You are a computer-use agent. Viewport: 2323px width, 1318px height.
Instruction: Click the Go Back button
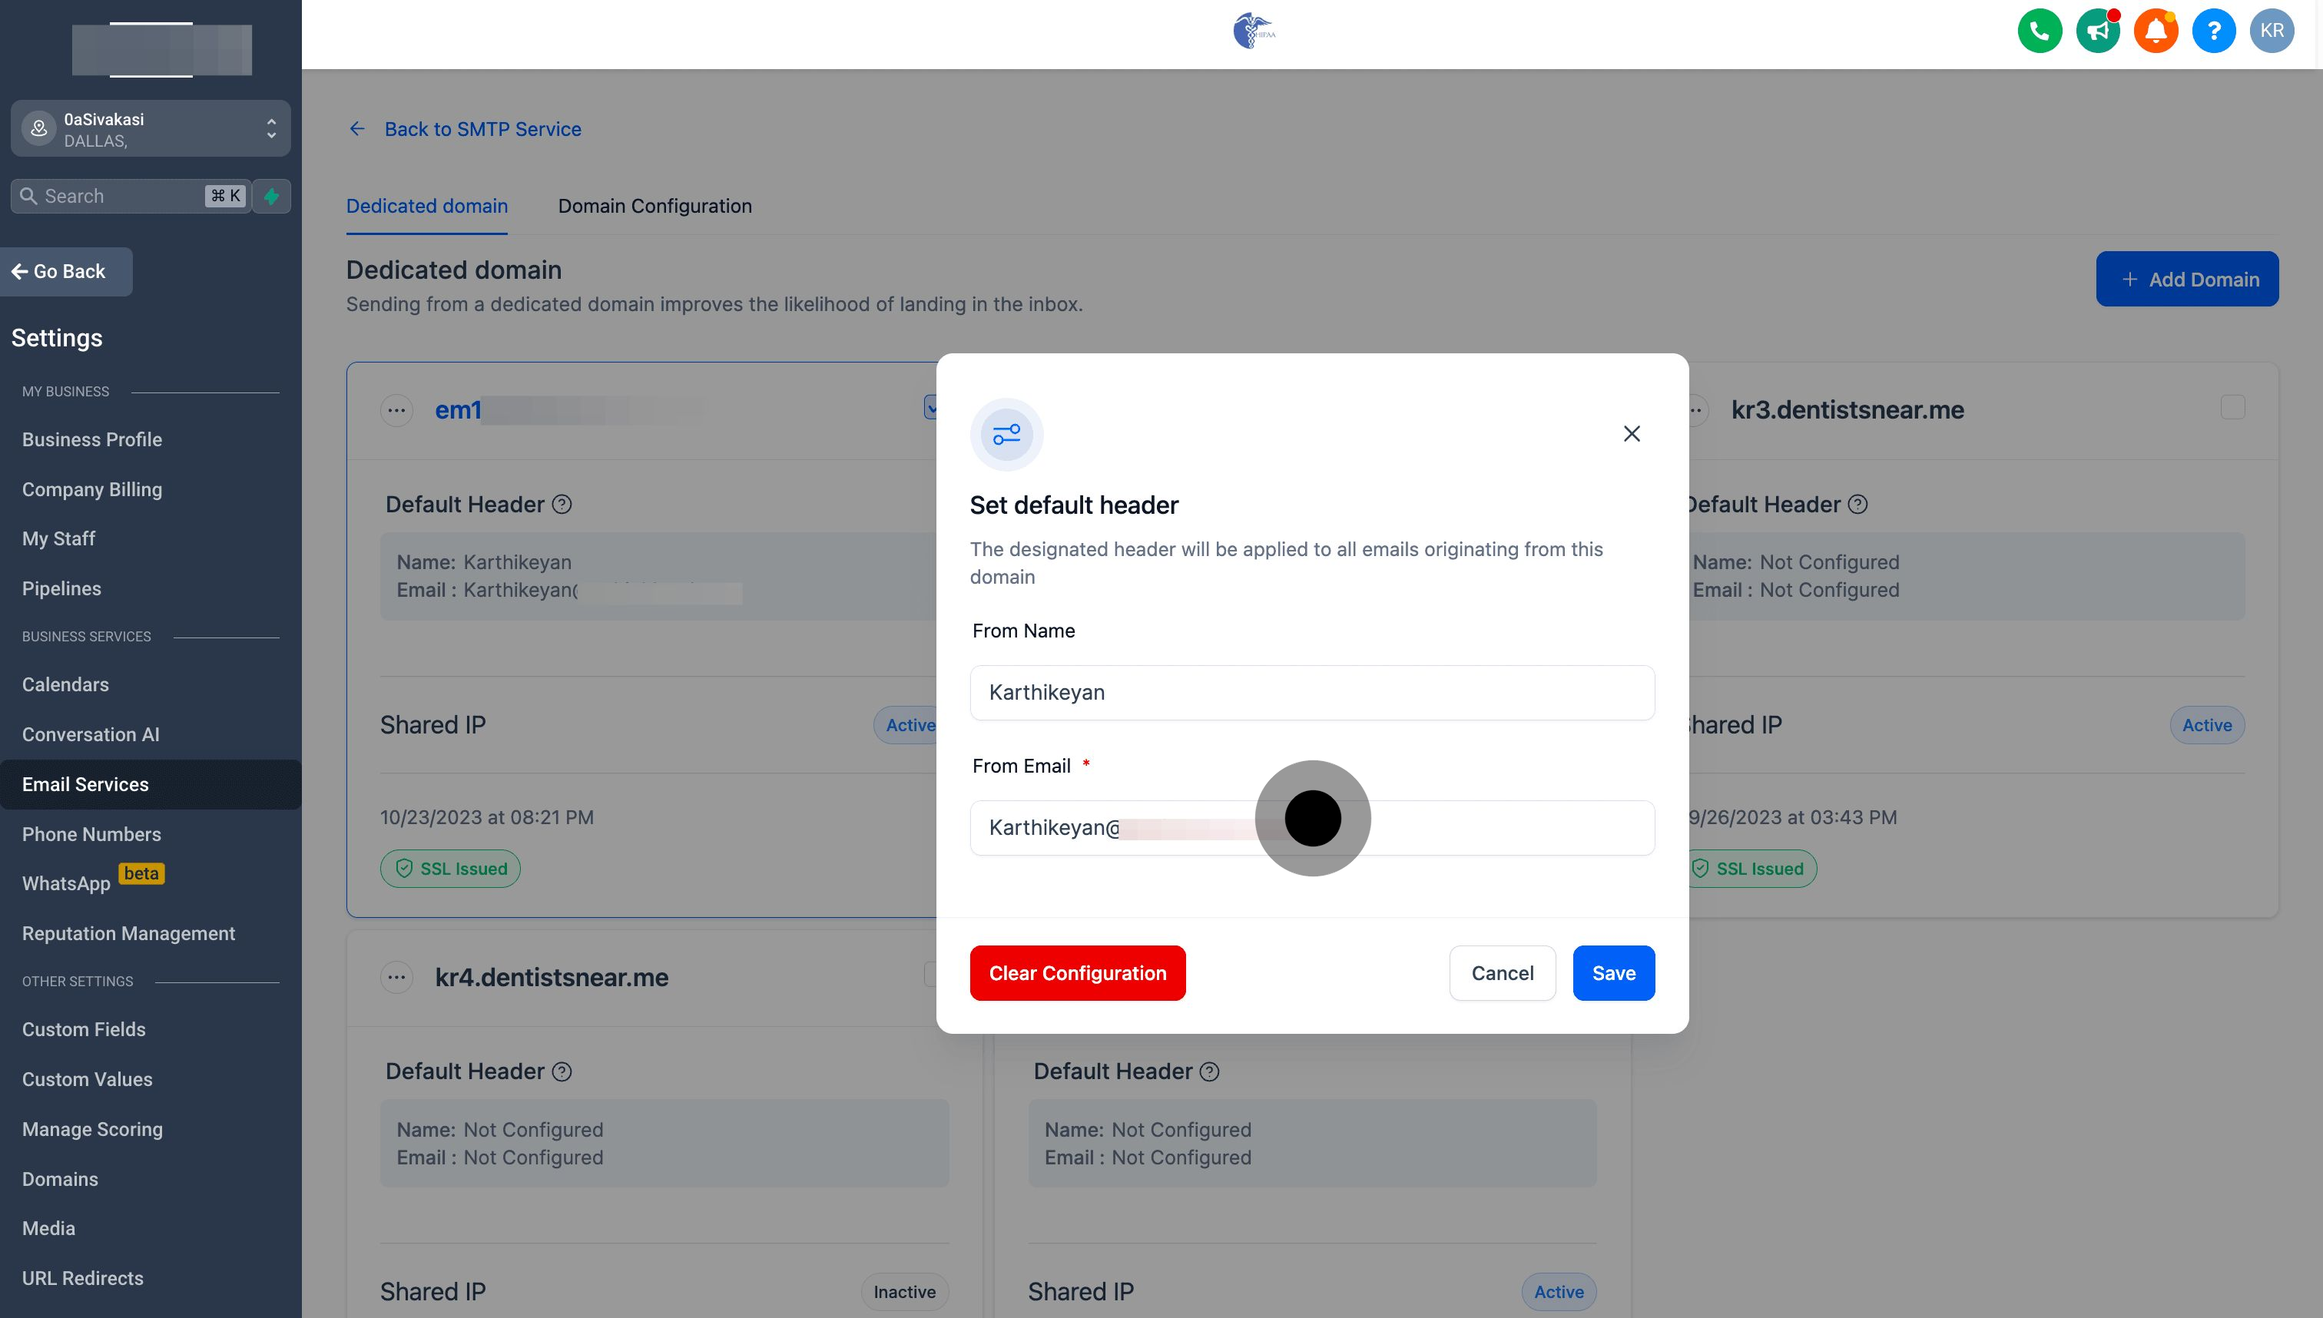65,272
